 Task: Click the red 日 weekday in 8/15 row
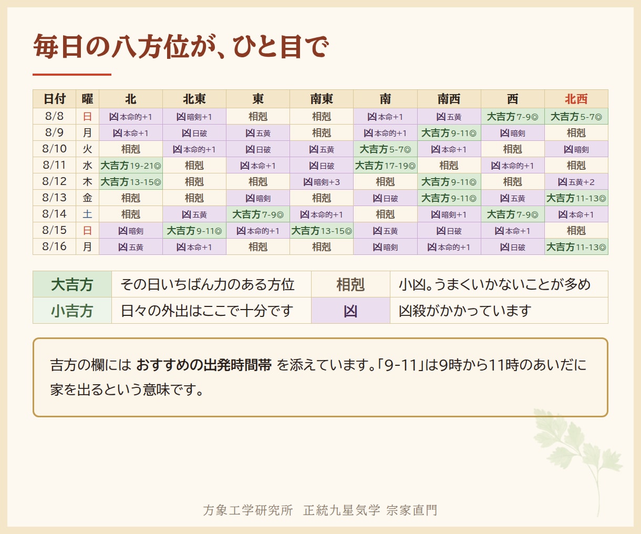[x=88, y=230]
